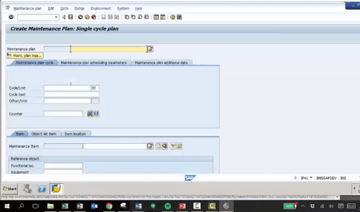Click the last icon in Maintenance Item row
Screen dimensions: 360x212
click(x=179, y=146)
